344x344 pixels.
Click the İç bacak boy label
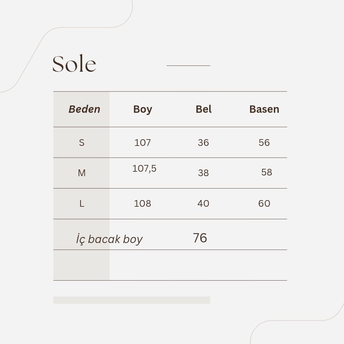[x=109, y=239]
